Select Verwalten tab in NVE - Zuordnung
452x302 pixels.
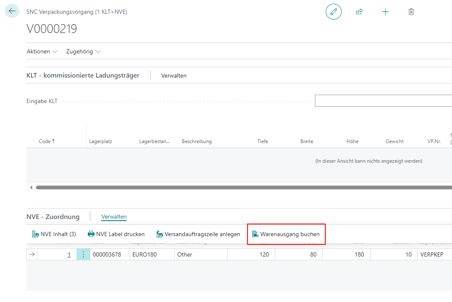[114, 216]
